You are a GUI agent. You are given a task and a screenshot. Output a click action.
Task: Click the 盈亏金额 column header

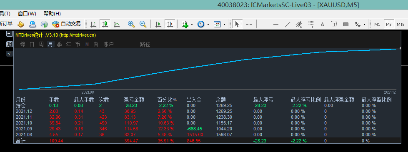pyautogui.click(x=134, y=100)
